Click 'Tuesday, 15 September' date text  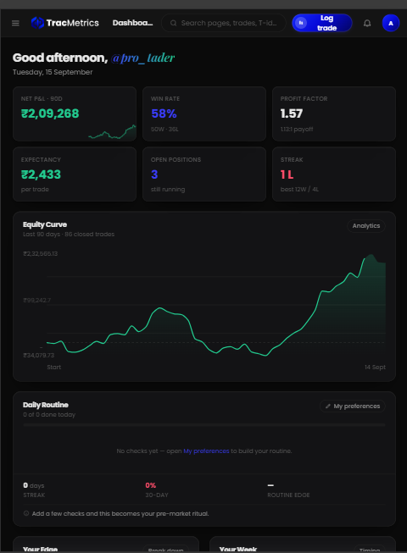[x=53, y=72]
